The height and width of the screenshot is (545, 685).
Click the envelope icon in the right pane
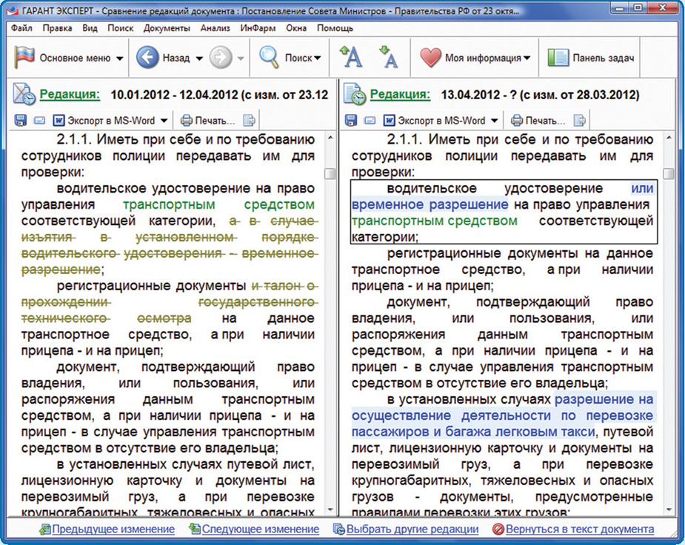click(x=370, y=120)
